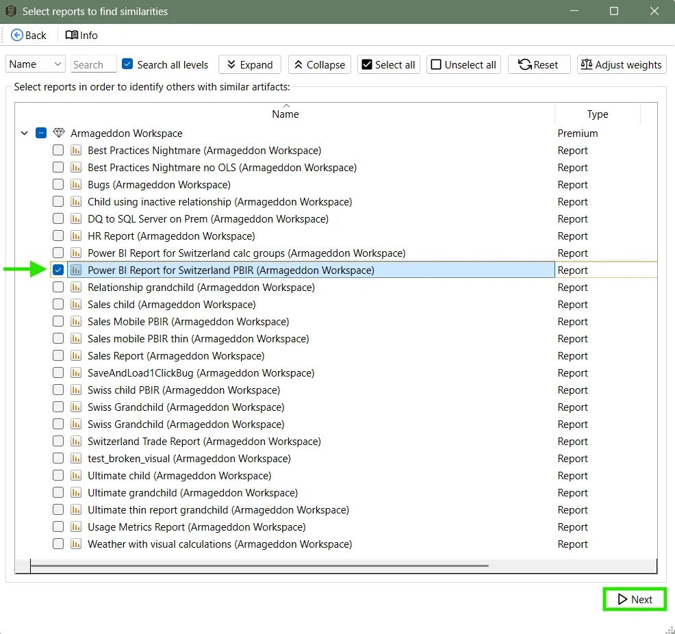Click the report icon next to HR Report
The width and height of the screenshot is (675, 634).
[x=76, y=236]
